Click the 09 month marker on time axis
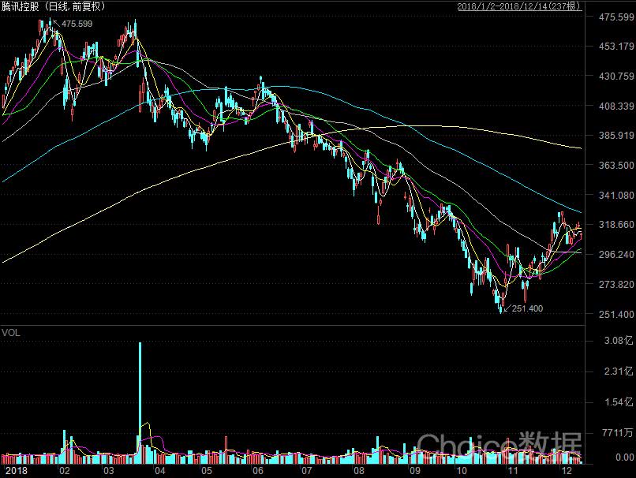Screen dimensions: 636x478 tap(414, 471)
